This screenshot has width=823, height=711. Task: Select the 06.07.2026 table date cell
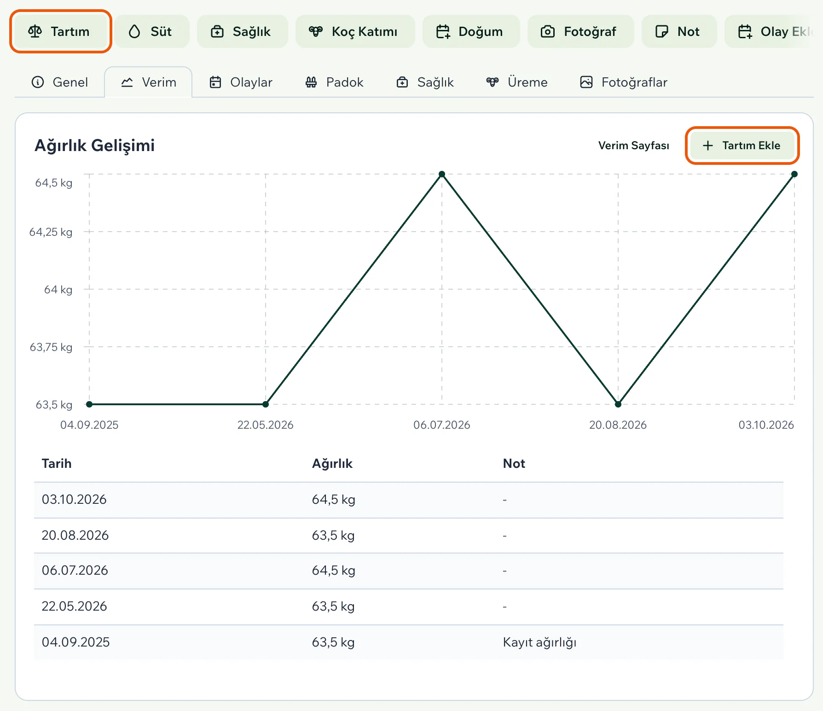[75, 570]
